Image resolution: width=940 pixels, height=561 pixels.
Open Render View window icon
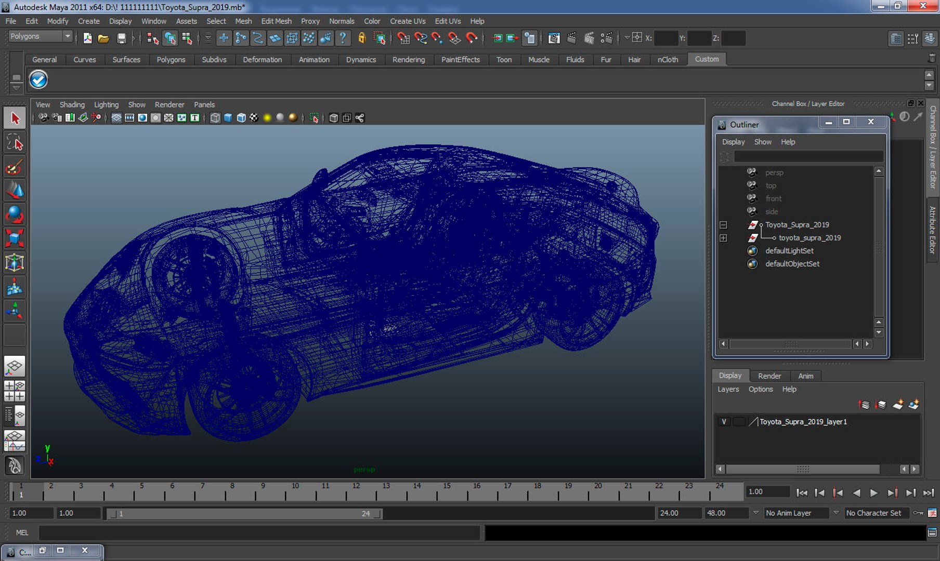[x=554, y=38]
